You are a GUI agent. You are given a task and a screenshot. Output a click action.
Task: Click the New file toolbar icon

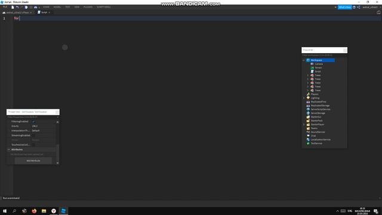point(13,7)
